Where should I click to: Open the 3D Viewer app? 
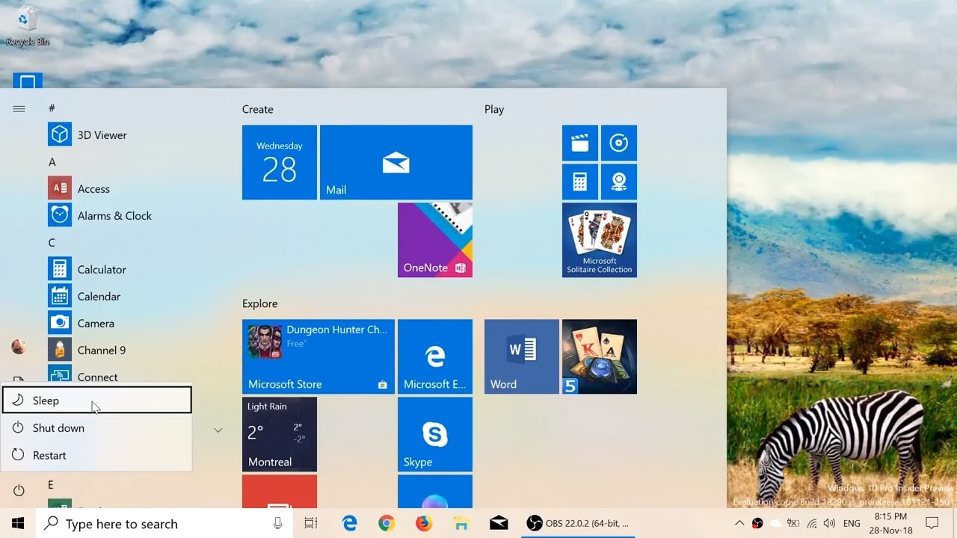click(x=87, y=134)
